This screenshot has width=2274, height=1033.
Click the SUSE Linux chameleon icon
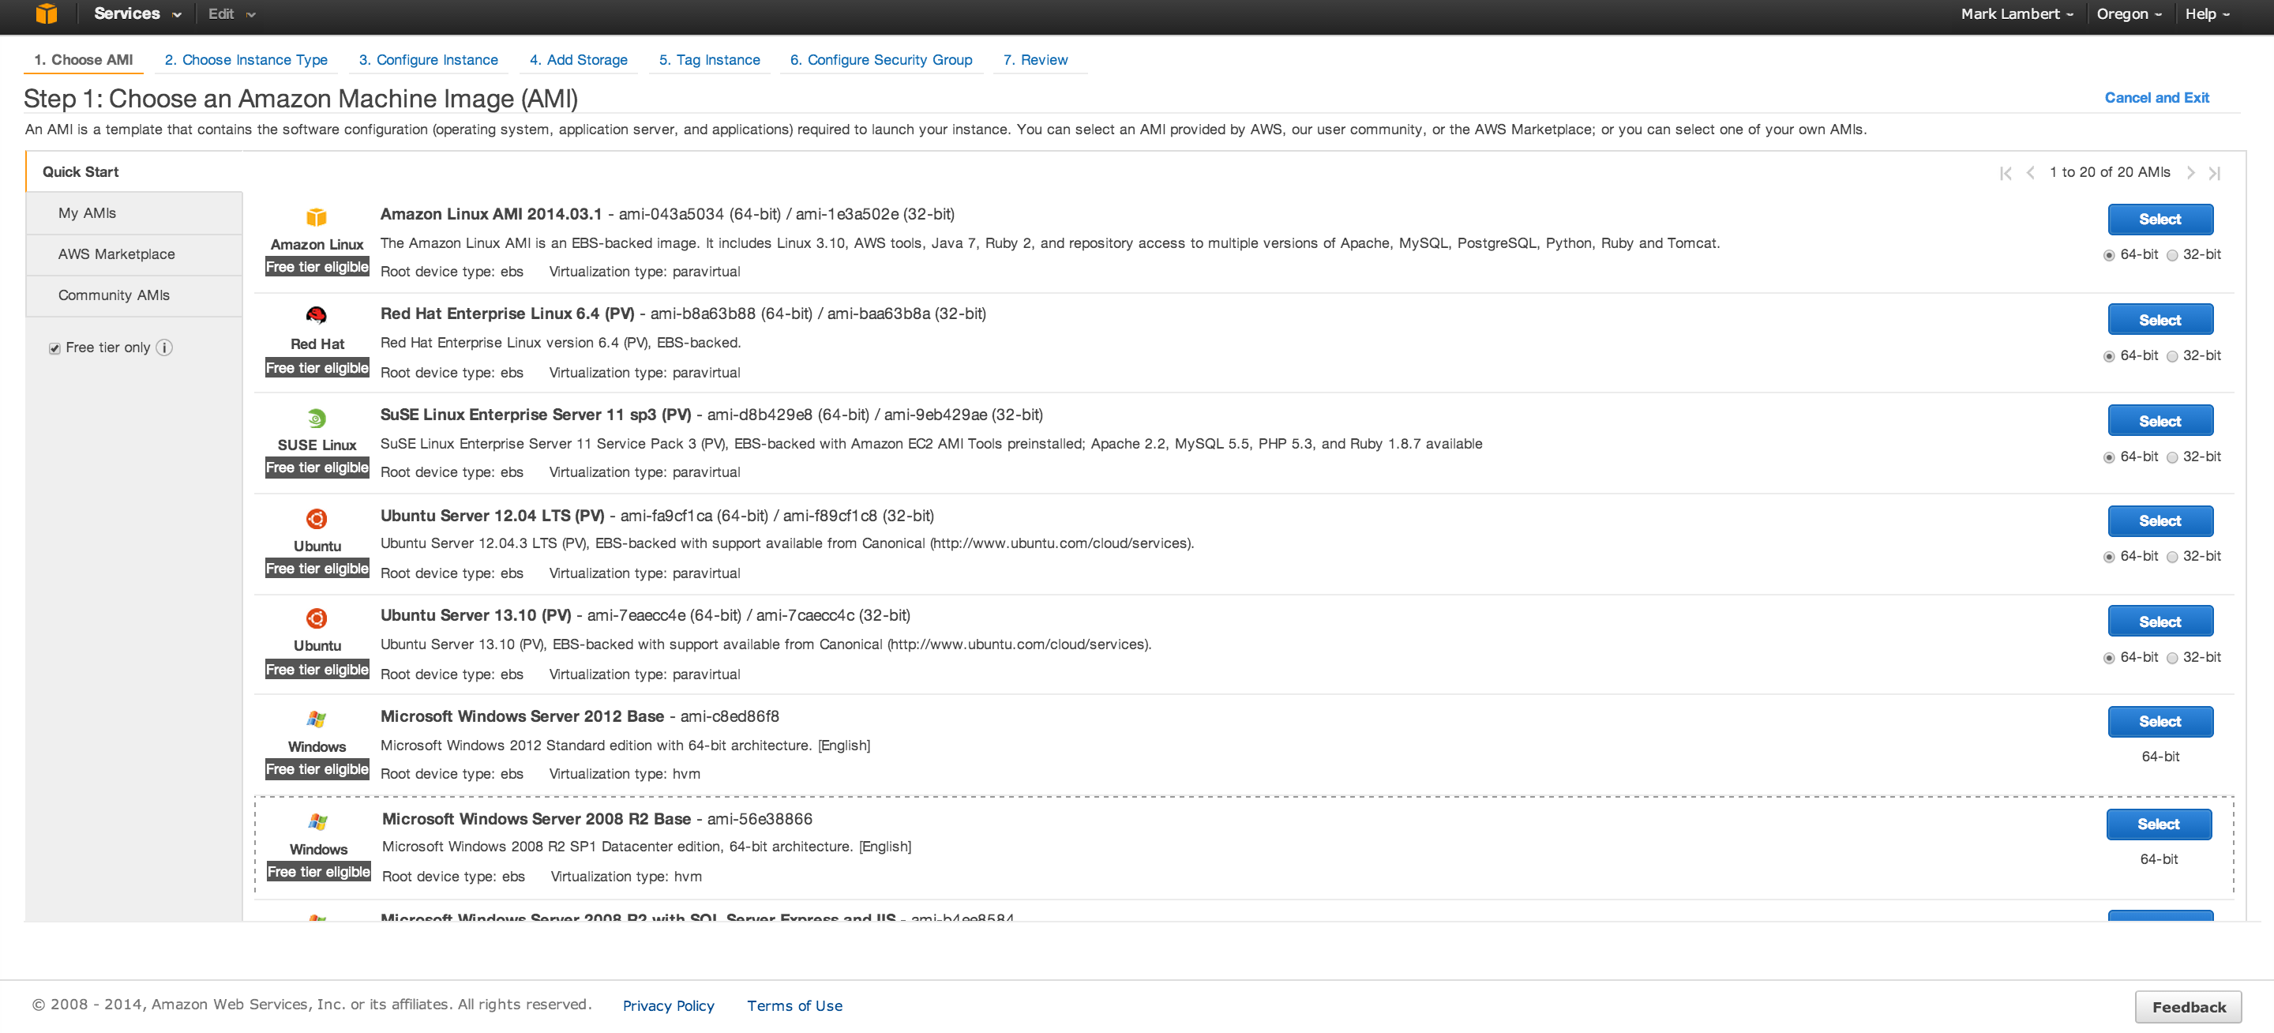pos(316,418)
